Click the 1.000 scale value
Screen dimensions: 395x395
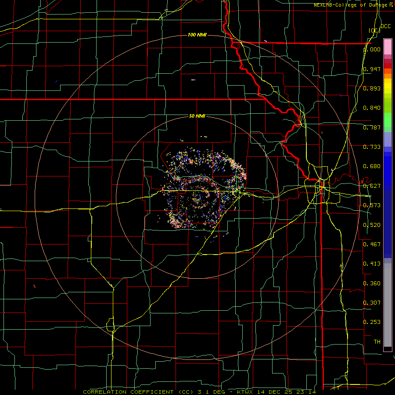coord(372,49)
